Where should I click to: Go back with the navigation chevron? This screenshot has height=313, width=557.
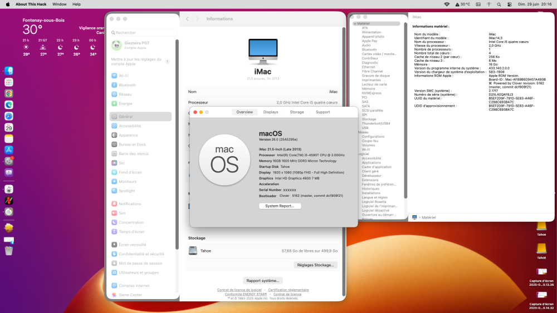tap(187, 19)
